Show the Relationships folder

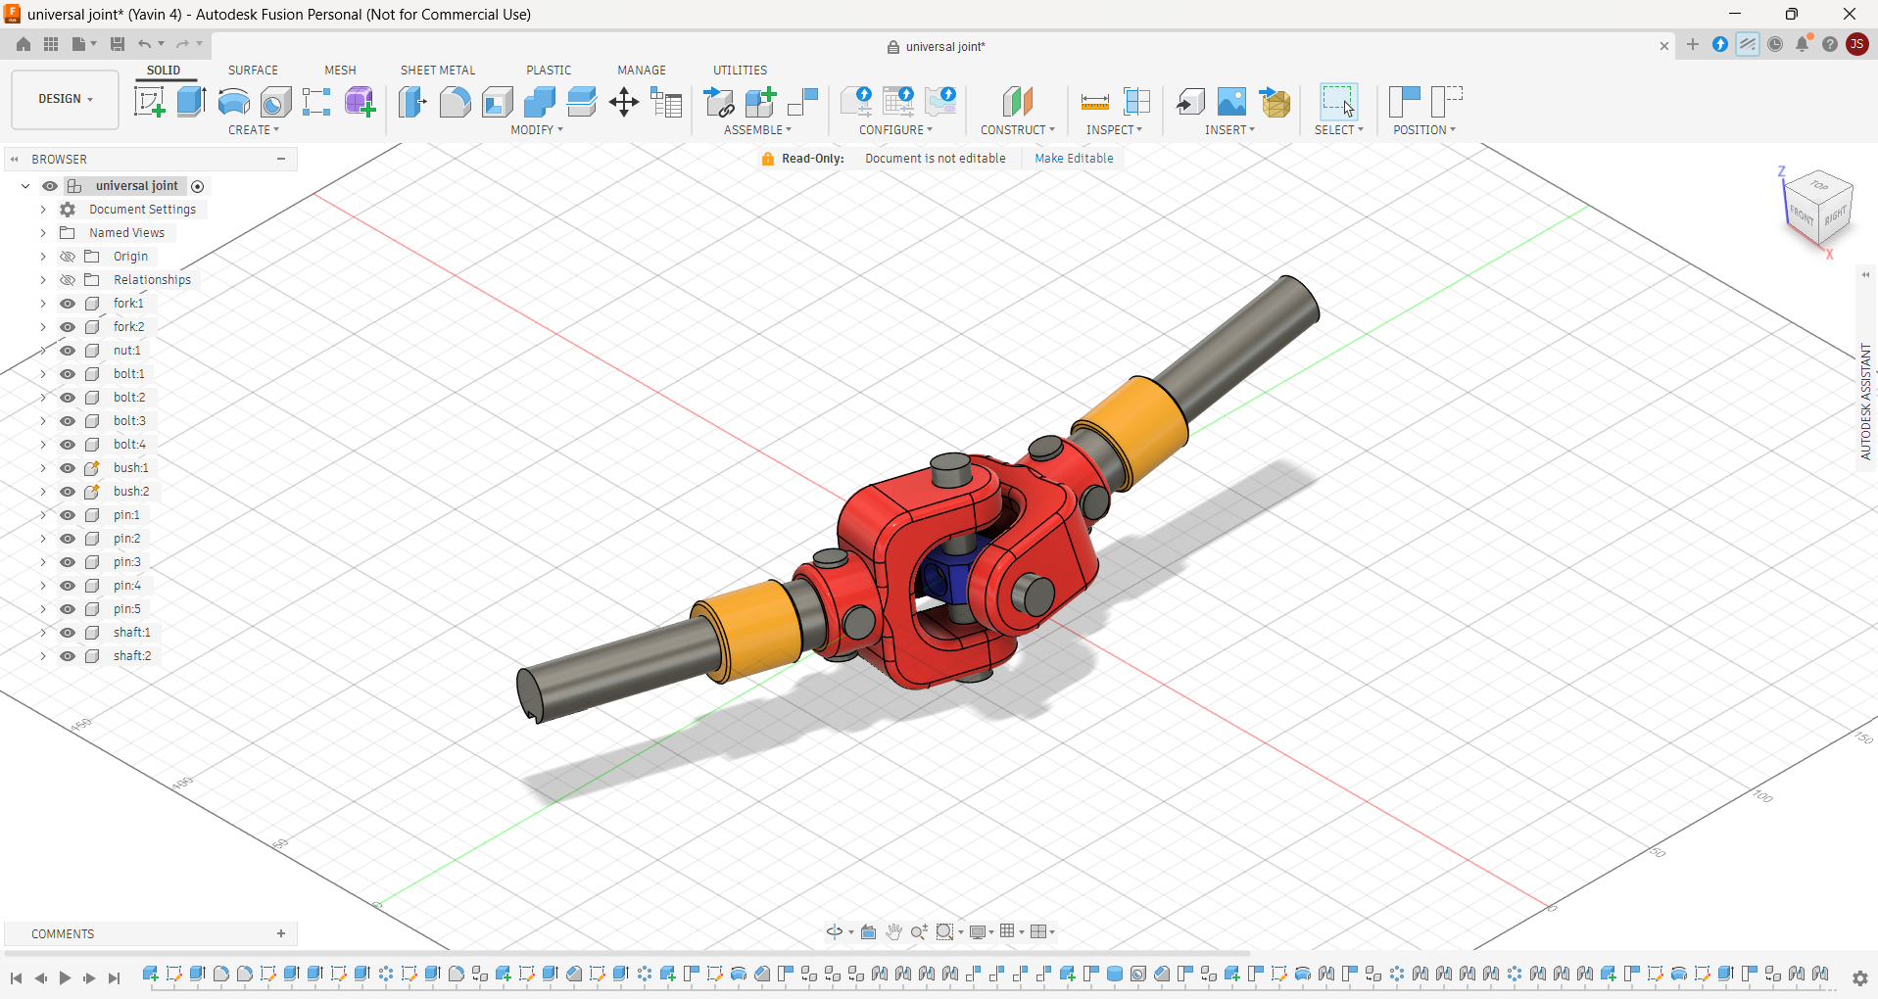pyautogui.click(x=68, y=280)
